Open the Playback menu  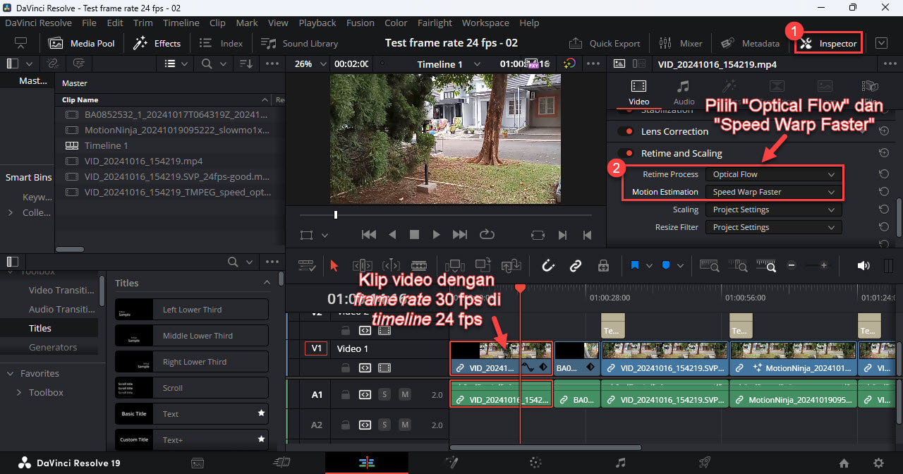[x=317, y=23]
